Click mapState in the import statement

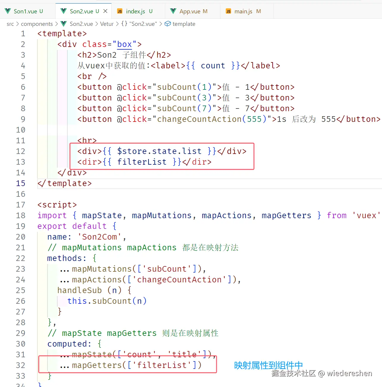[102, 215]
